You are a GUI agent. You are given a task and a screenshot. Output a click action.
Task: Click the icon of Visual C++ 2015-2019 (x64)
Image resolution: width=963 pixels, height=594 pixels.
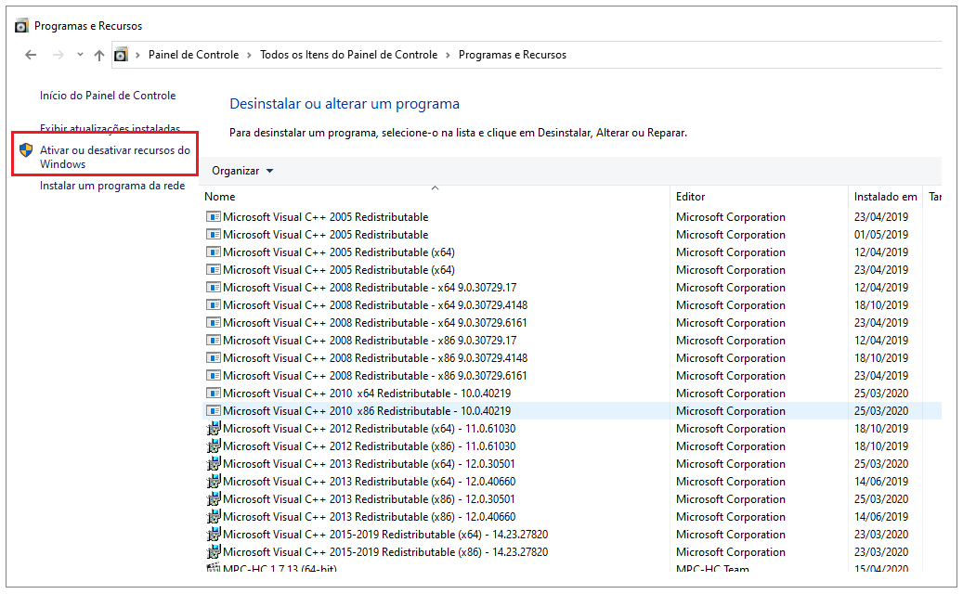213,535
